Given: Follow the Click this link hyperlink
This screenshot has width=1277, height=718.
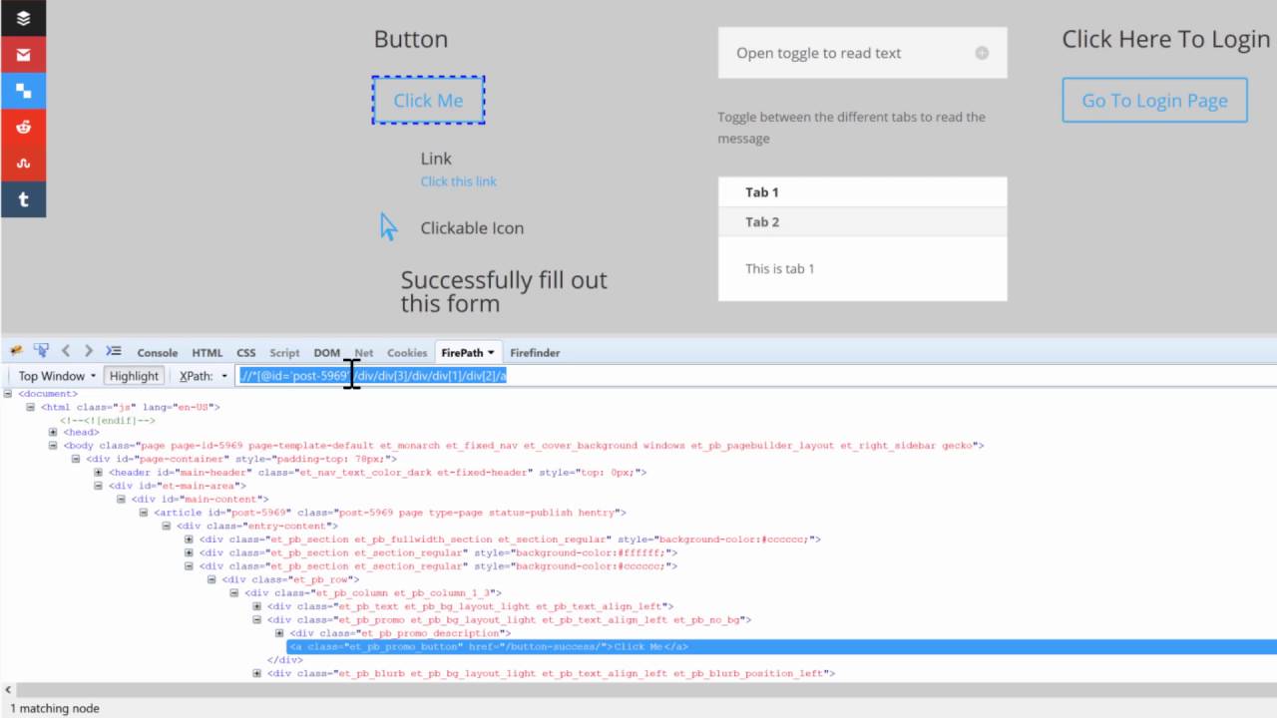Looking at the screenshot, I should 458,180.
